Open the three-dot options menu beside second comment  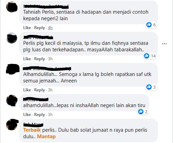[164, 44]
